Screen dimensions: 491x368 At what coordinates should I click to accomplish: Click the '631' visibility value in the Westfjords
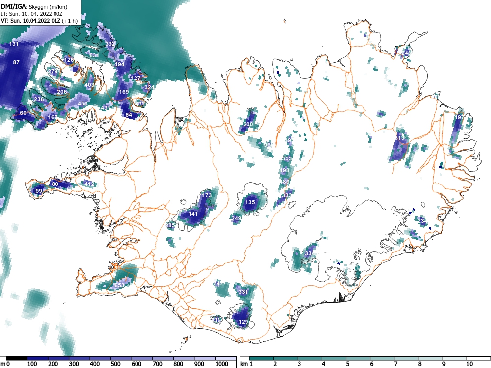tap(94, 56)
